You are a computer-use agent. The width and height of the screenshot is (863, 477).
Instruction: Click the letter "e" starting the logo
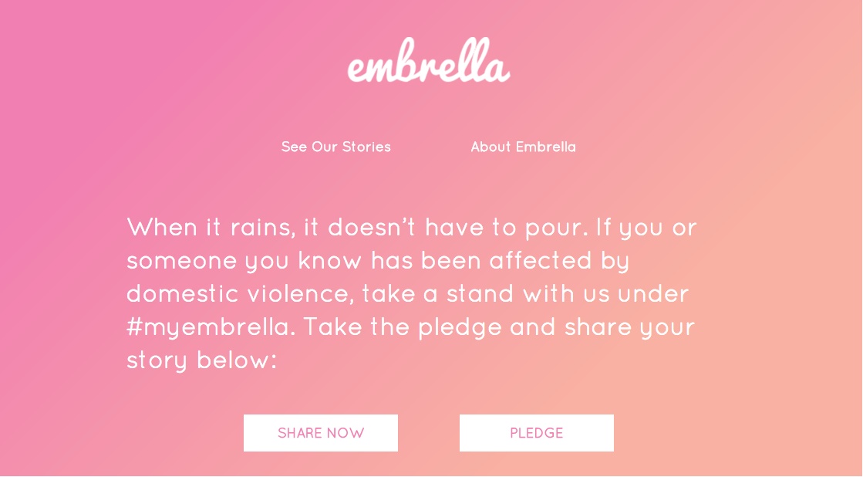point(357,68)
